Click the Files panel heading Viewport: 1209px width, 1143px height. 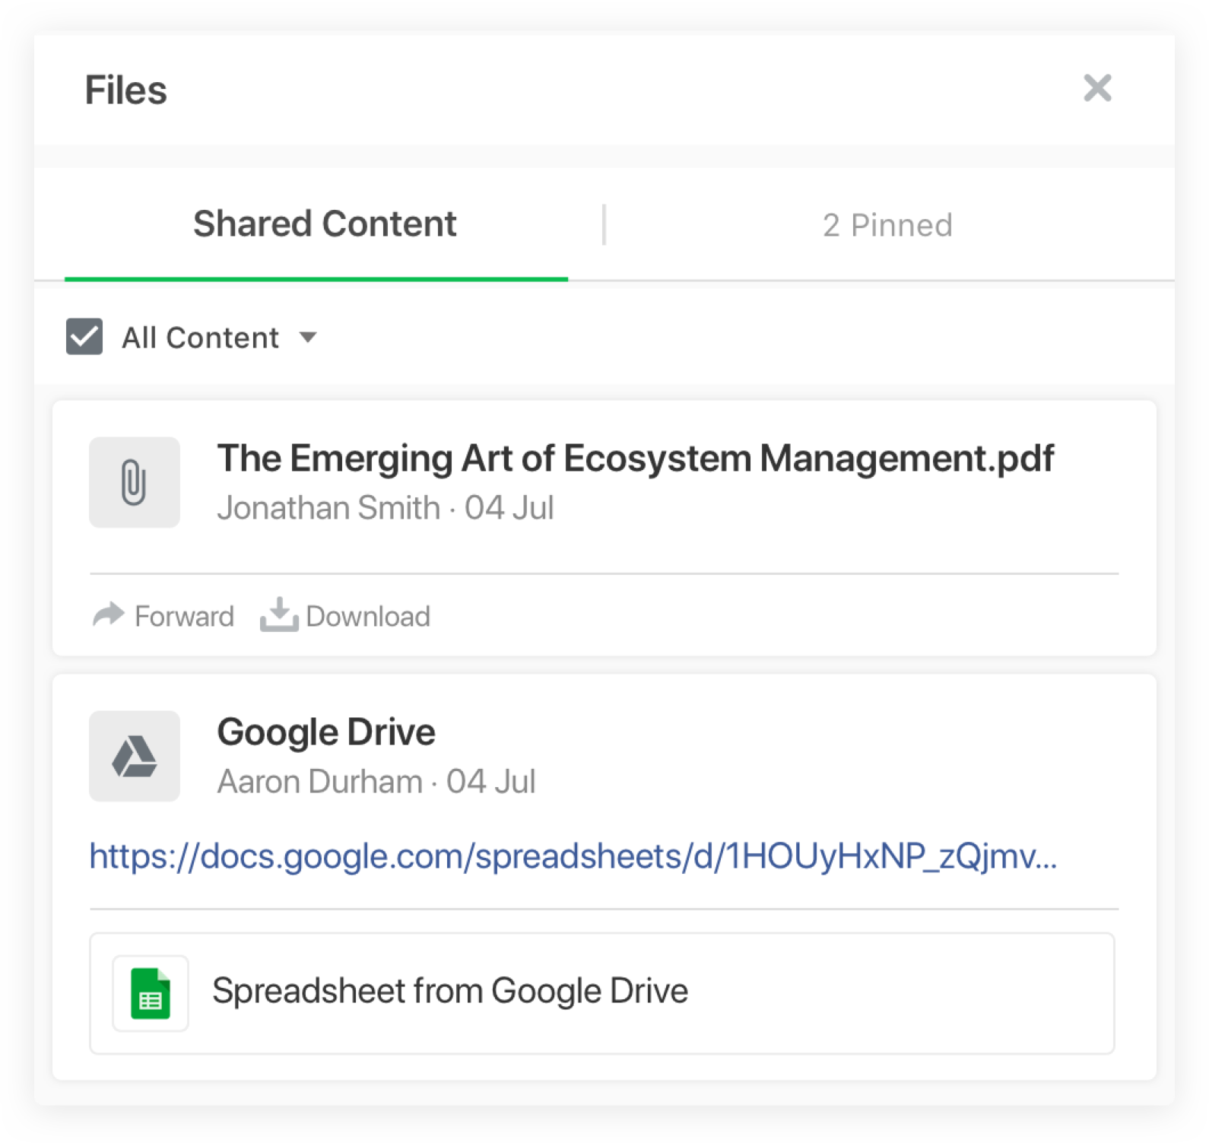pos(125,90)
